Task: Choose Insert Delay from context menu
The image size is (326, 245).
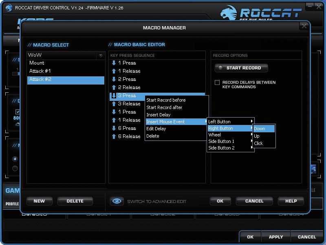Action: [x=176, y=115]
